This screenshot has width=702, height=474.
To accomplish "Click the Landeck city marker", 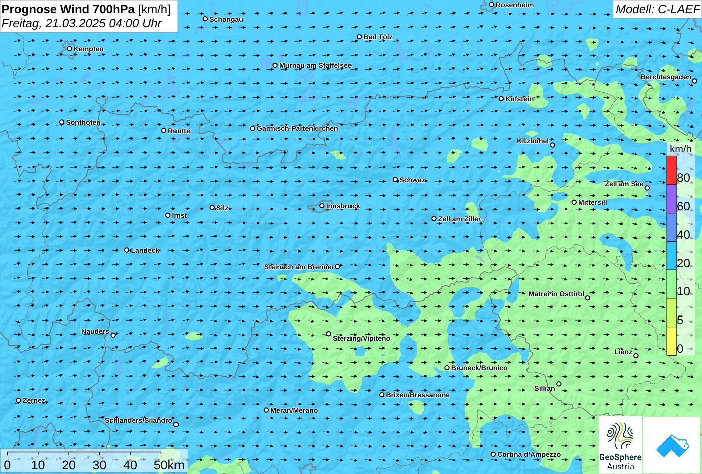I will pyautogui.click(x=127, y=250).
